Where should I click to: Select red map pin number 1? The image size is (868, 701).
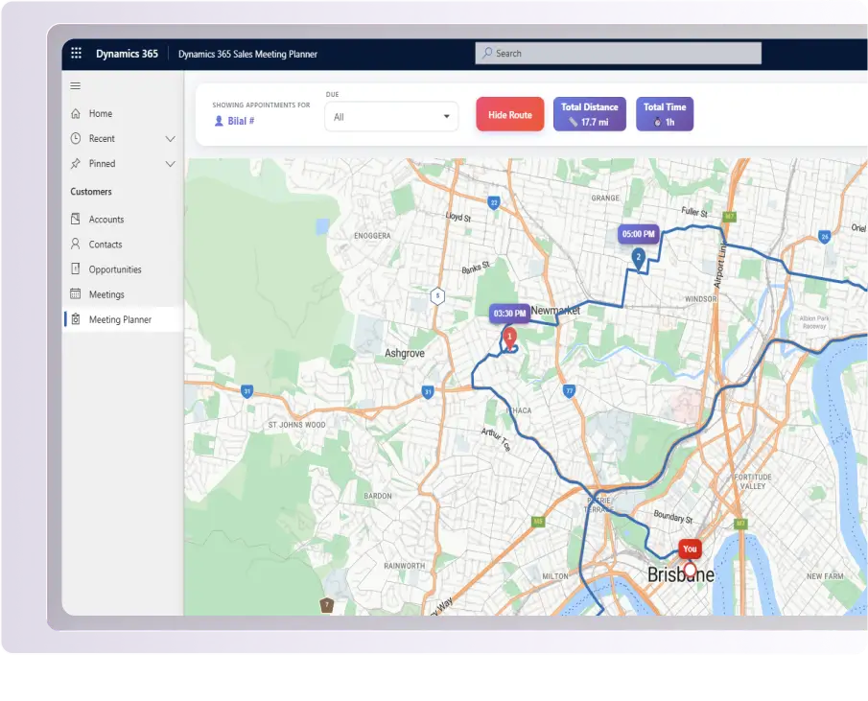509,339
